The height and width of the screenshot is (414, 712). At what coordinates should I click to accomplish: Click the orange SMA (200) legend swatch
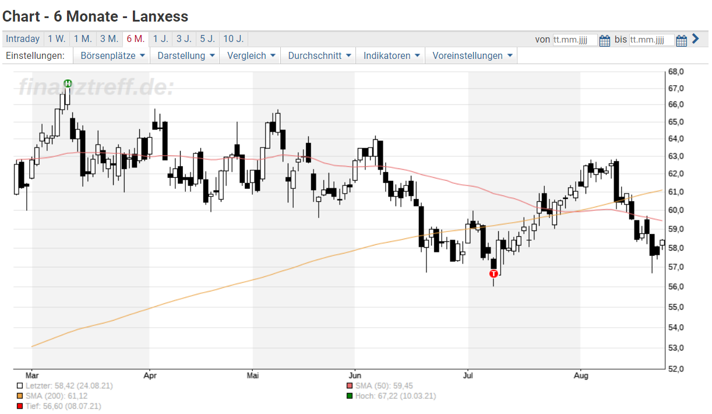[20, 396]
